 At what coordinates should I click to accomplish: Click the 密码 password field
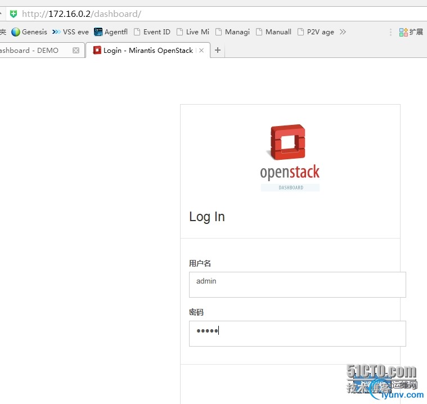[298, 334]
